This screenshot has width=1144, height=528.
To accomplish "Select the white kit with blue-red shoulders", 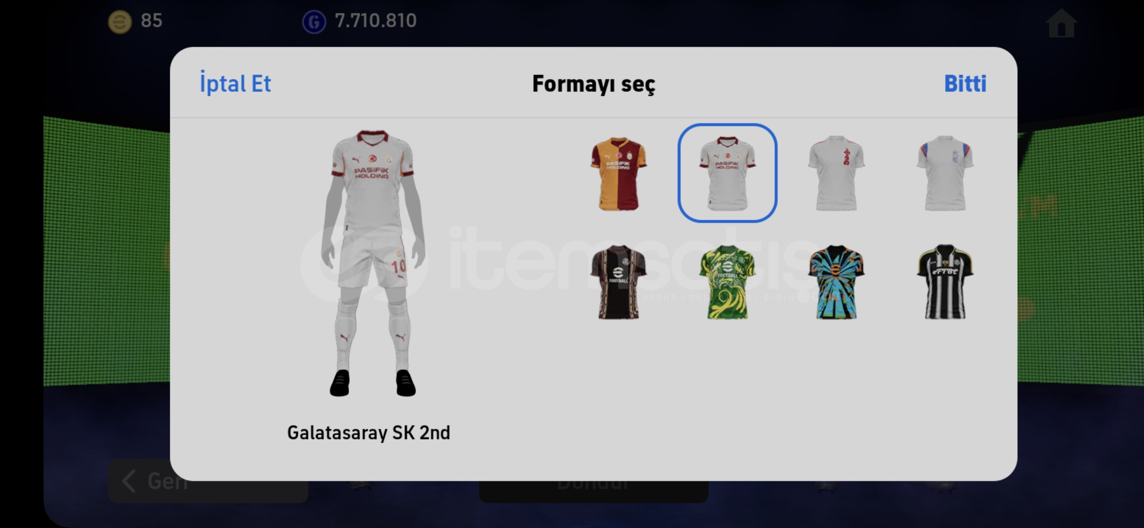I will 945,174.
